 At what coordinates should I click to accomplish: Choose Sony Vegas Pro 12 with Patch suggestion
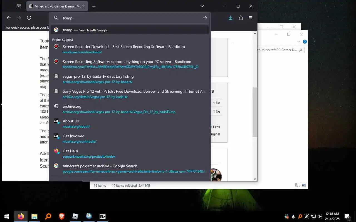130,94
